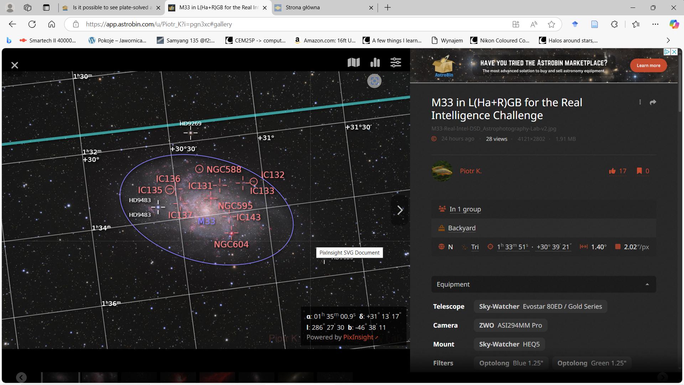Close the image viewer with the X icon
Viewport: 684px width, 385px height.
point(15,65)
